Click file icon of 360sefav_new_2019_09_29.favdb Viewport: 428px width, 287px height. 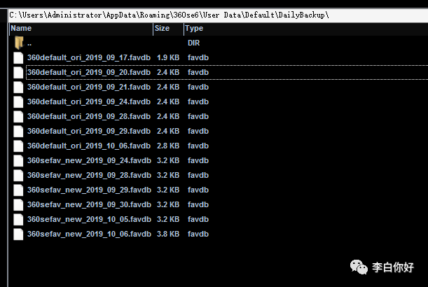pyautogui.click(x=18, y=190)
